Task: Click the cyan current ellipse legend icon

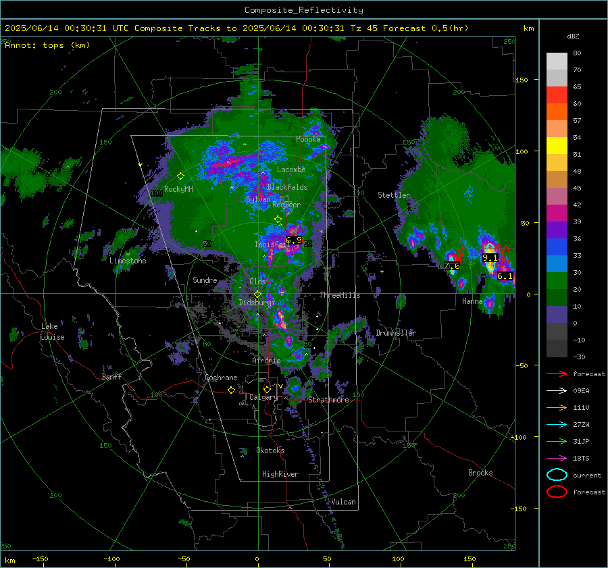Action: 557,475
